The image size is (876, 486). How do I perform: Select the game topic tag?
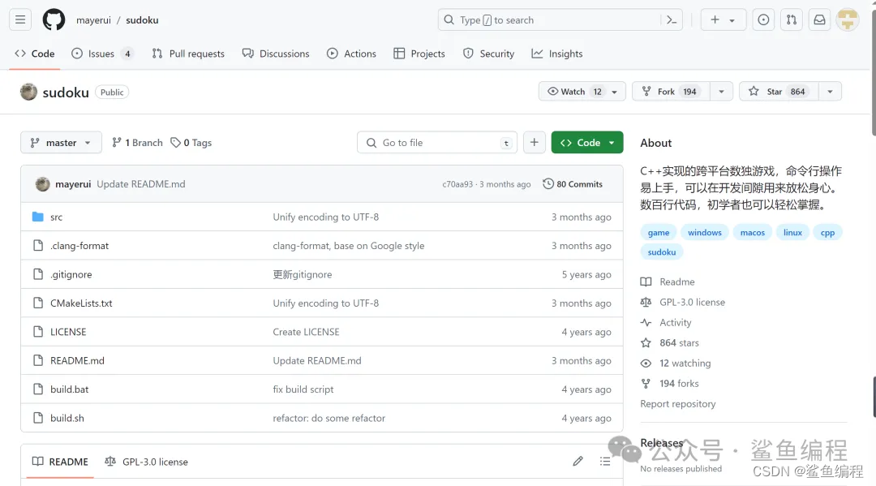click(659, 232)
